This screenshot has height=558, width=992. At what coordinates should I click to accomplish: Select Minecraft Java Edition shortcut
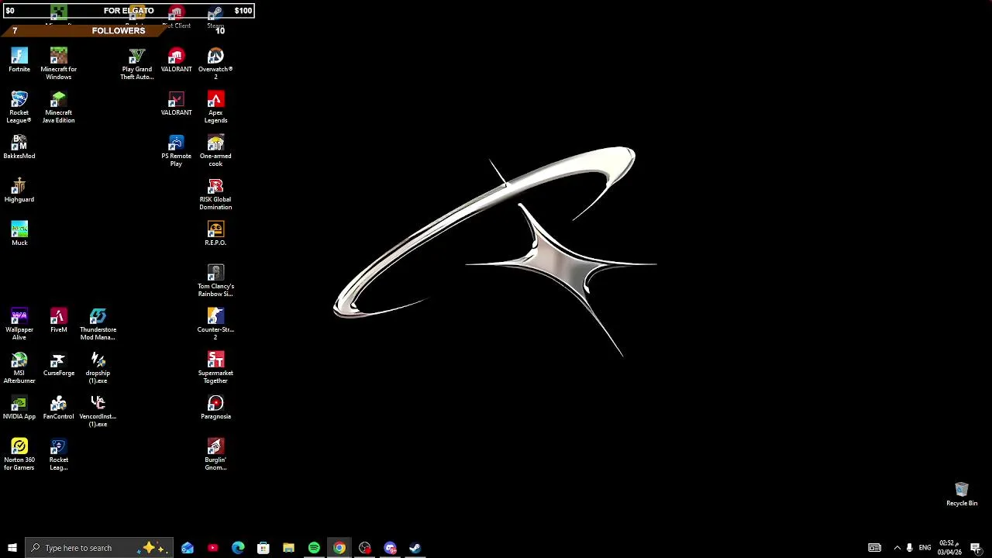tap(58, 108)
